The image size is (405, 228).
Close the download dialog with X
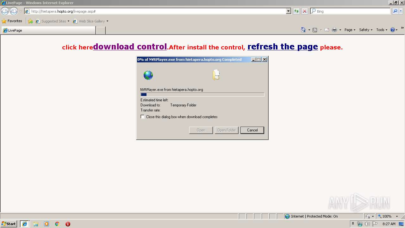265,60
